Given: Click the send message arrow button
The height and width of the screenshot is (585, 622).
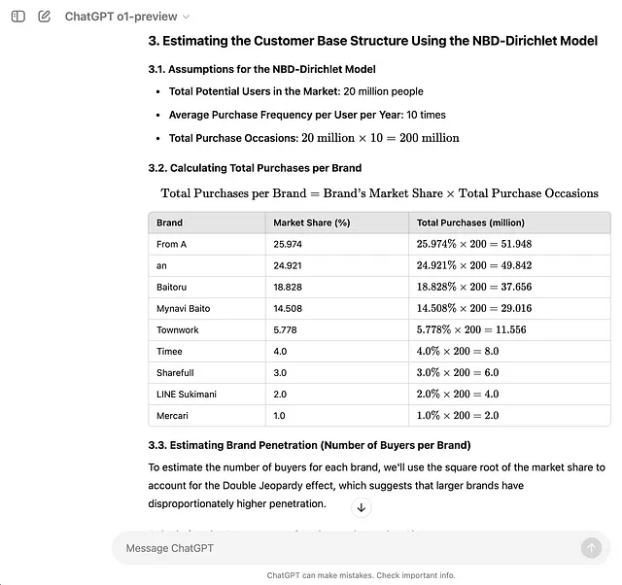Looking at the screenshot, I should point(591,548).
